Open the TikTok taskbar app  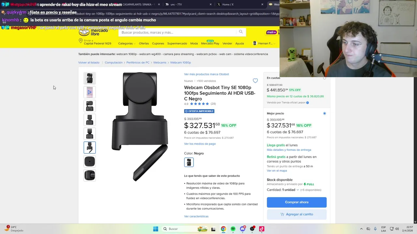tap(262, 229)
